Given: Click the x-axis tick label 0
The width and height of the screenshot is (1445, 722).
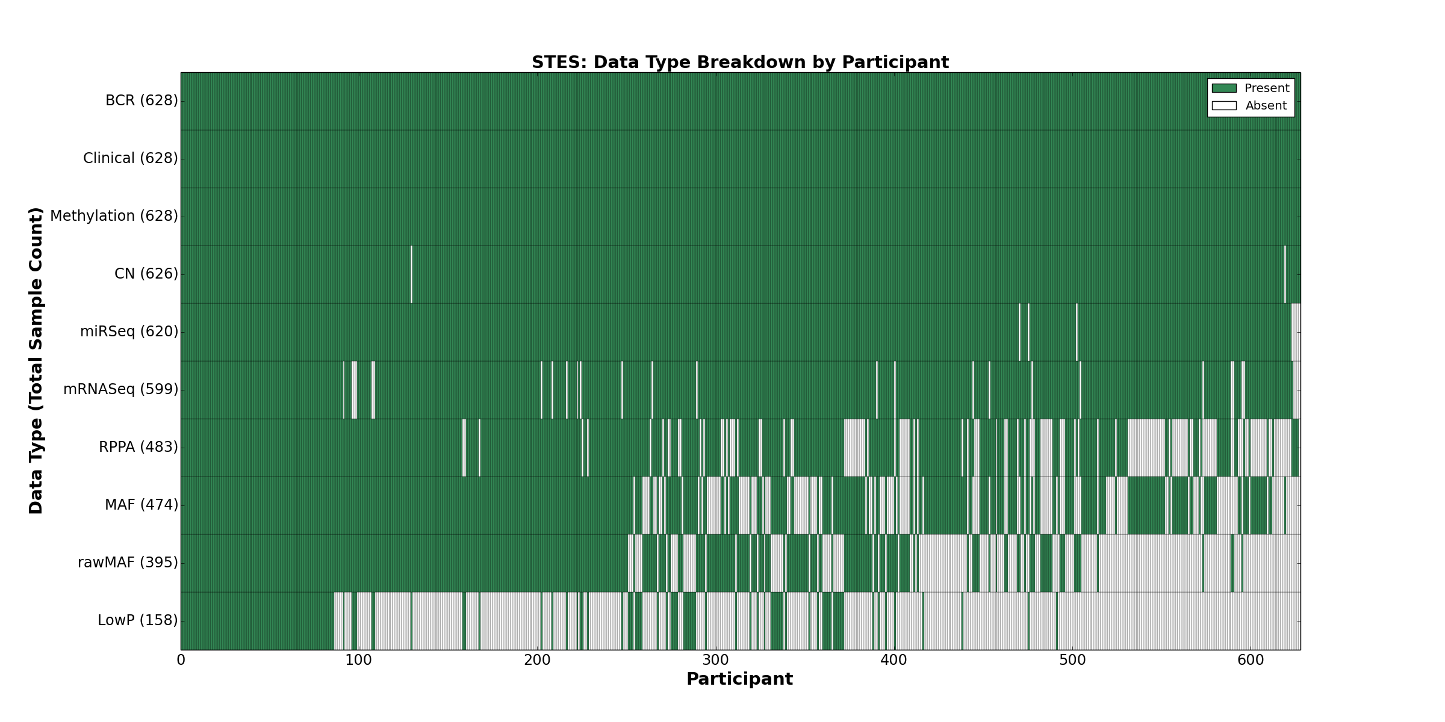Looking at the screenshot, I should pos(181,661).
